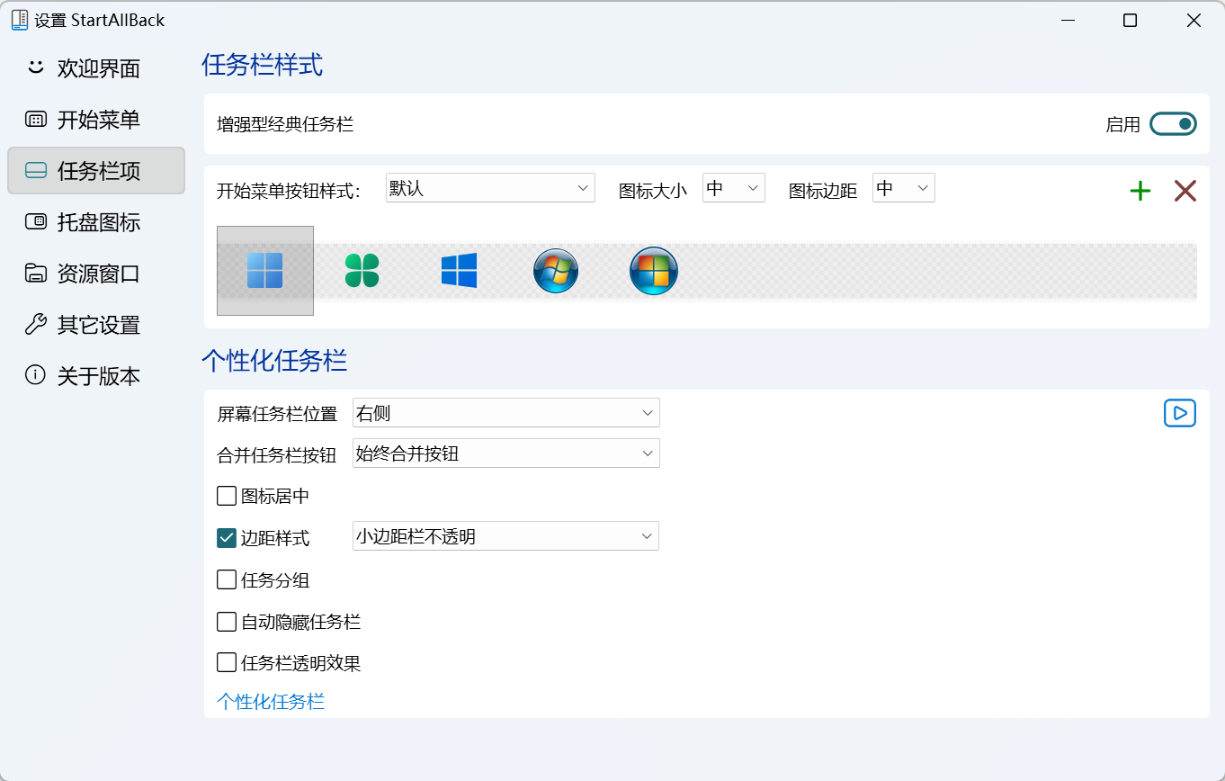Click the 启用 label beside the switch

tap(1123, 124)
